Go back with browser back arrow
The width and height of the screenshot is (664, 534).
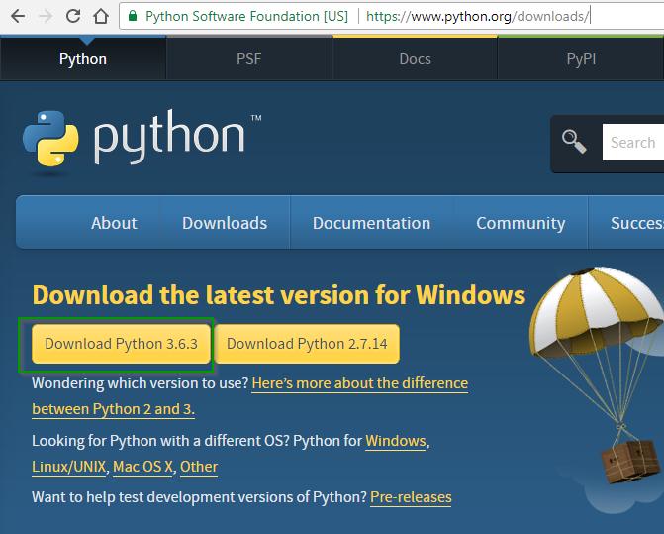tap(18, 16)
